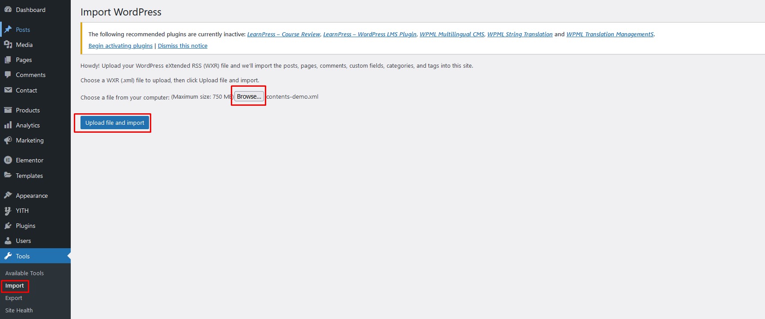Click the Marketing megaphone icon
Image resolution: width=765 pixels, height=319 pixels.
(8, 140)
